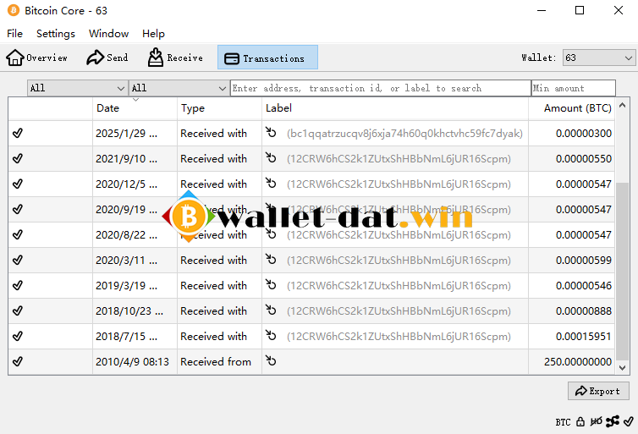Select address label in the 2019/3/19 row

tap(399, 286)
